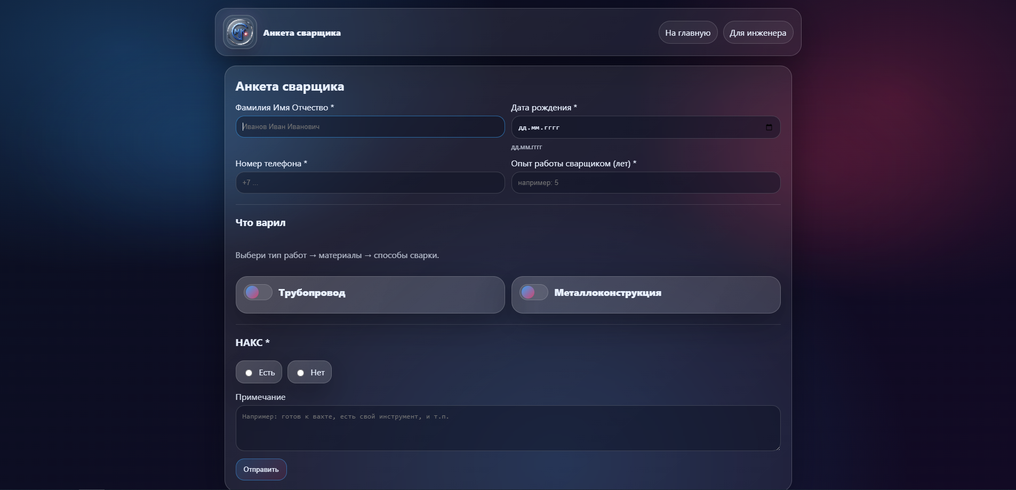Viewport: 1016px width, 490px height.
Task: Click the дд.мм.гггг text in birth date field
Action: (539, 128)
